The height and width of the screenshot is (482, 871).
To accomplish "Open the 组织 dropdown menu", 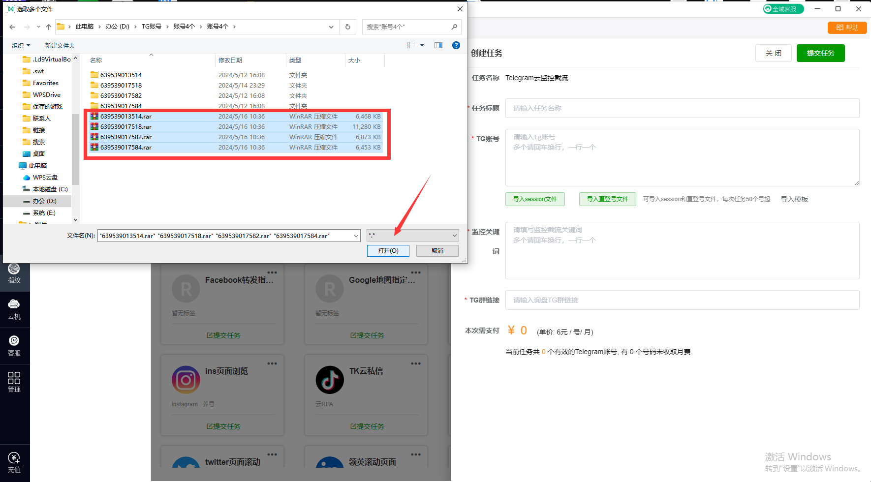I will click(21, 45).
